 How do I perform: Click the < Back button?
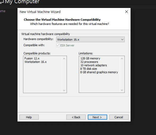pos(76,117)
